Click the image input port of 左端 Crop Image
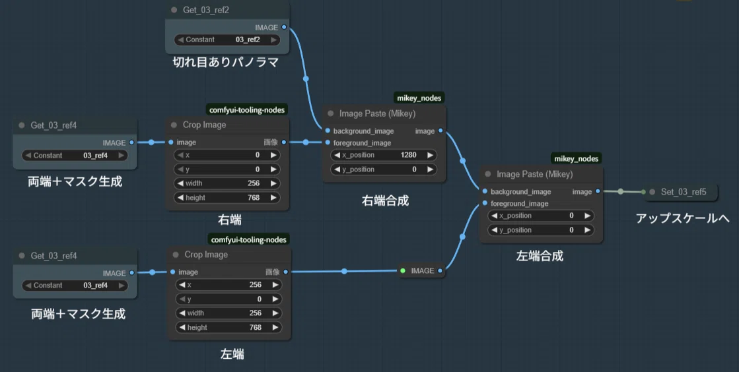The image size is (739, 372). click(x=173, y=272)
